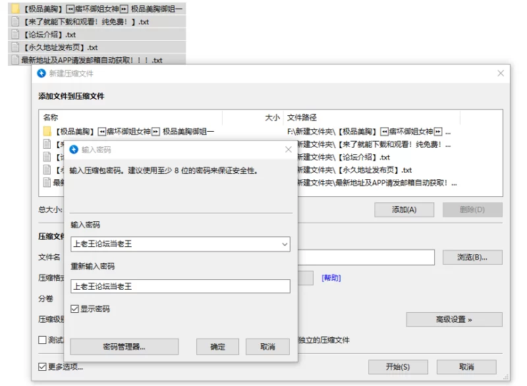
Task: Select 【来了就能下载和观看 file in explorer list
Action: click(x=97, y=22)
